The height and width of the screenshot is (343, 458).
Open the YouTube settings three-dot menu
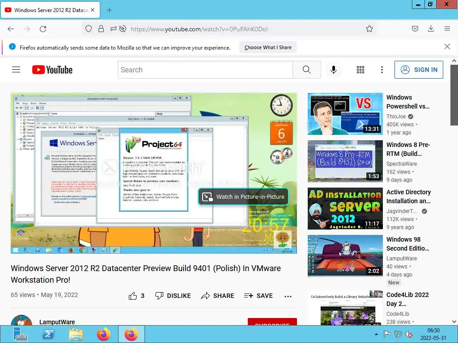point(382,70)
